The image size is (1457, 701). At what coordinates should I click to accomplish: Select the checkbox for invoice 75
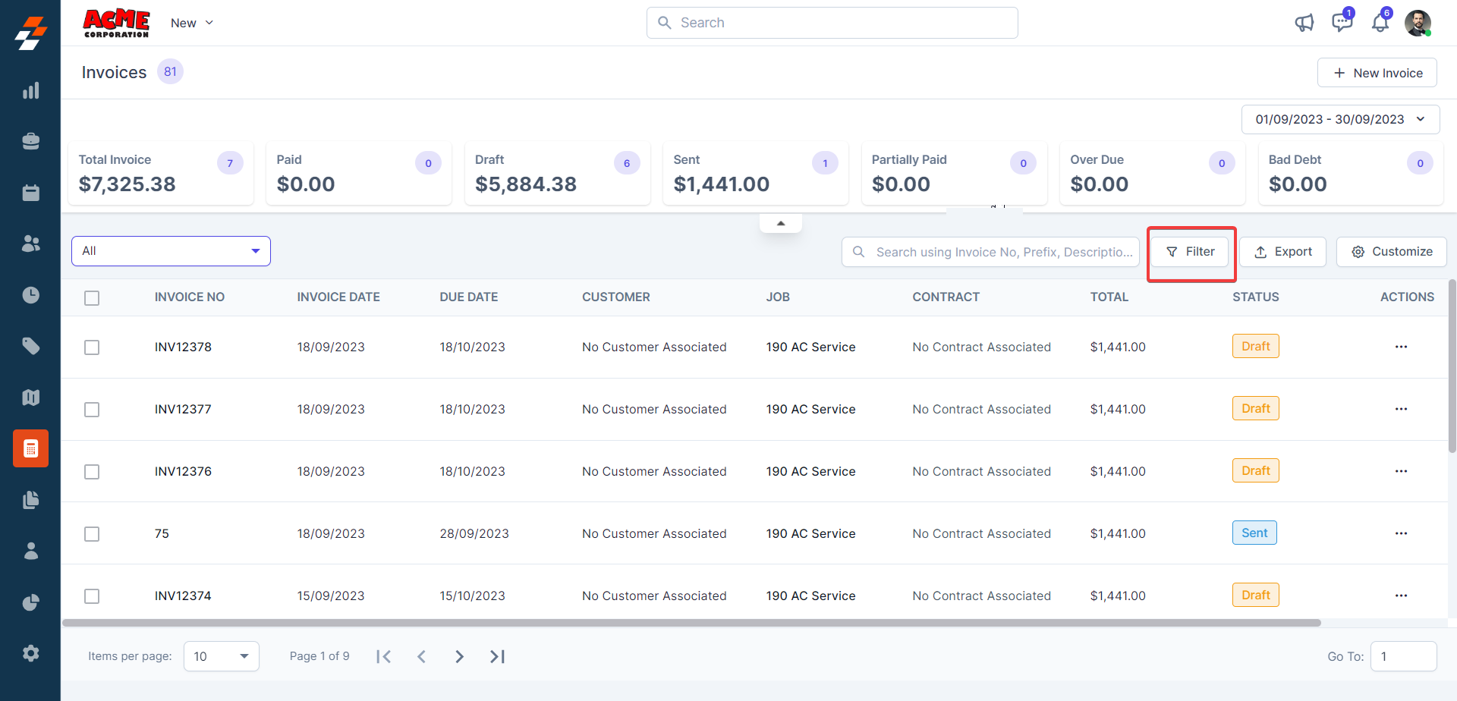[92, 534]
